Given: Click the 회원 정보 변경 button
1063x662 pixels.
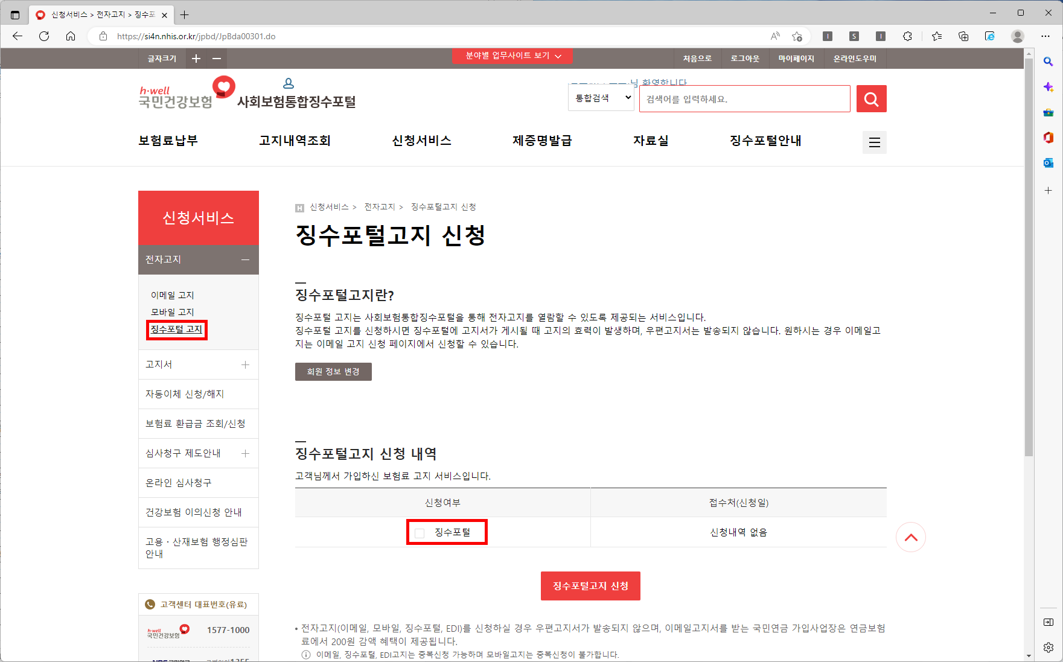Looking at the screenshot, I should tap(333, 372).
